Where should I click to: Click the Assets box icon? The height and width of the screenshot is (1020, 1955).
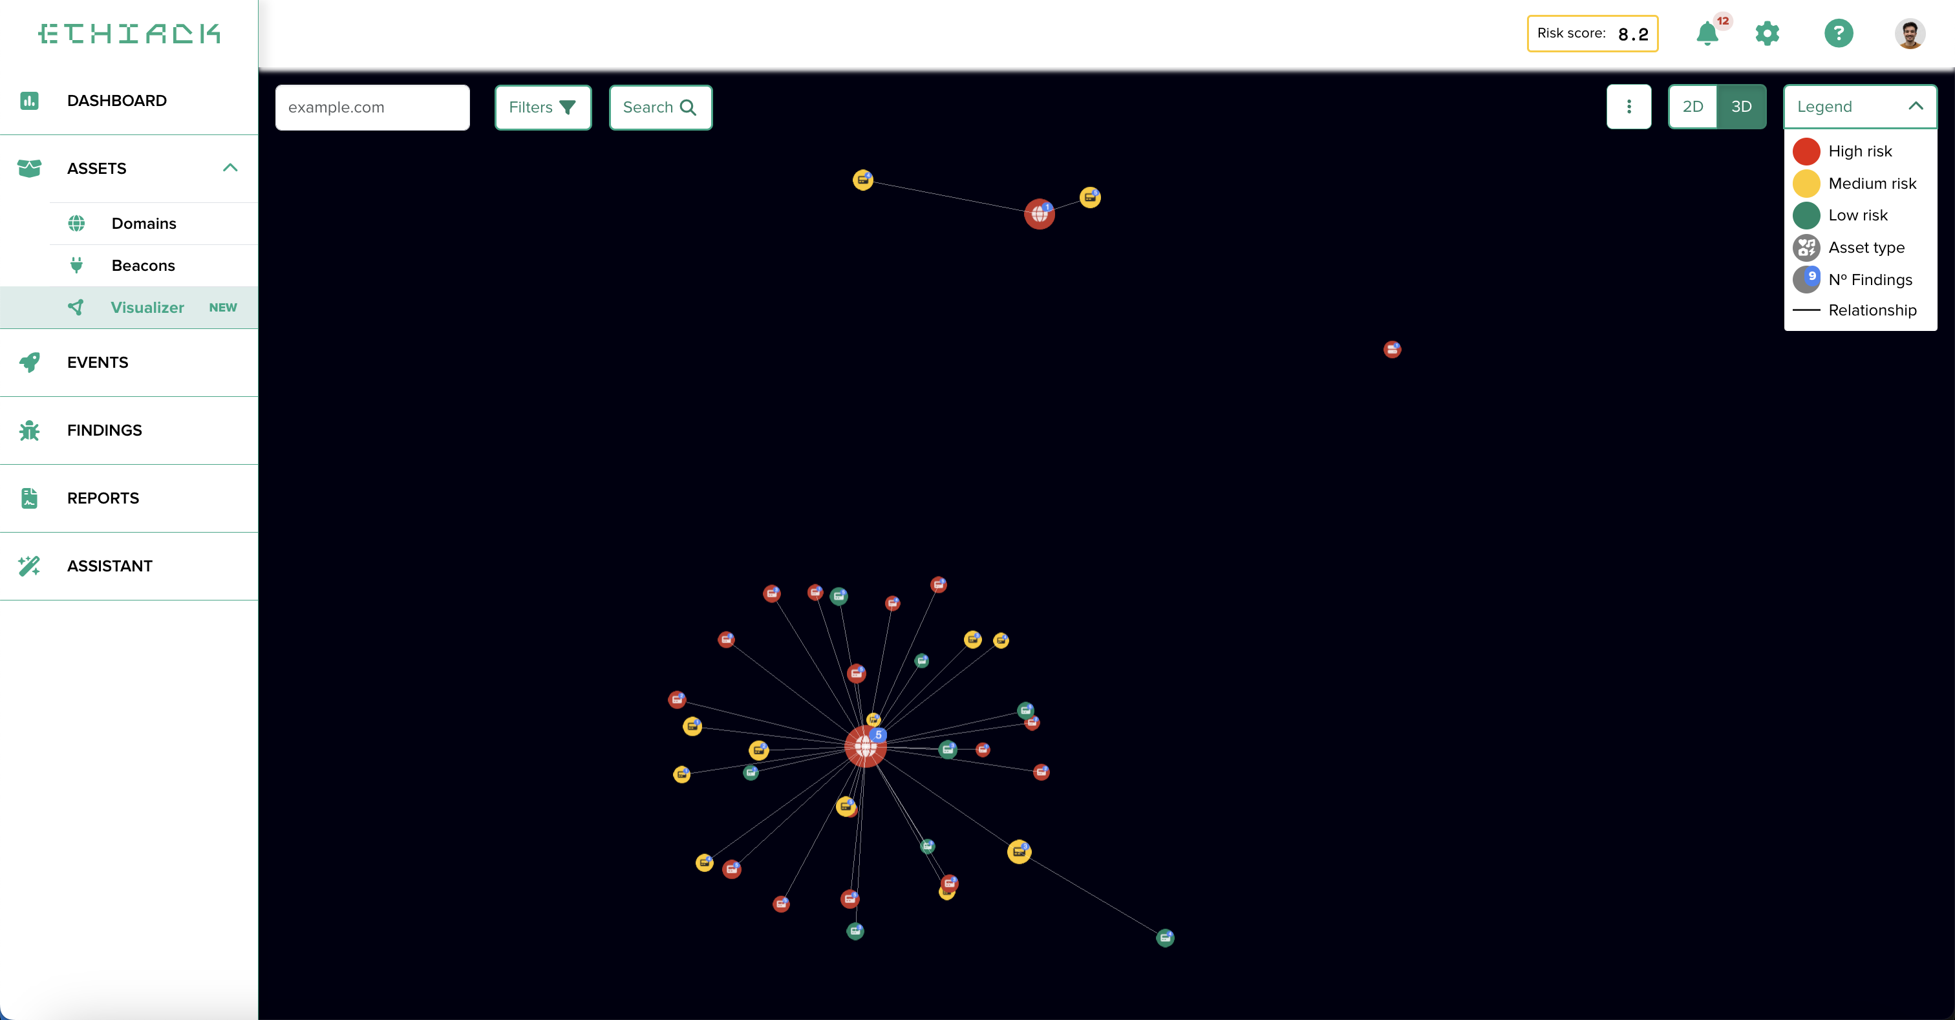(29, 167)
